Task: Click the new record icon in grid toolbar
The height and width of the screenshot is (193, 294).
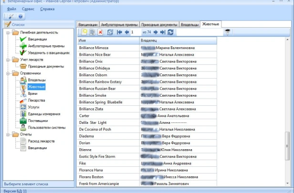Action: (84, 32)
